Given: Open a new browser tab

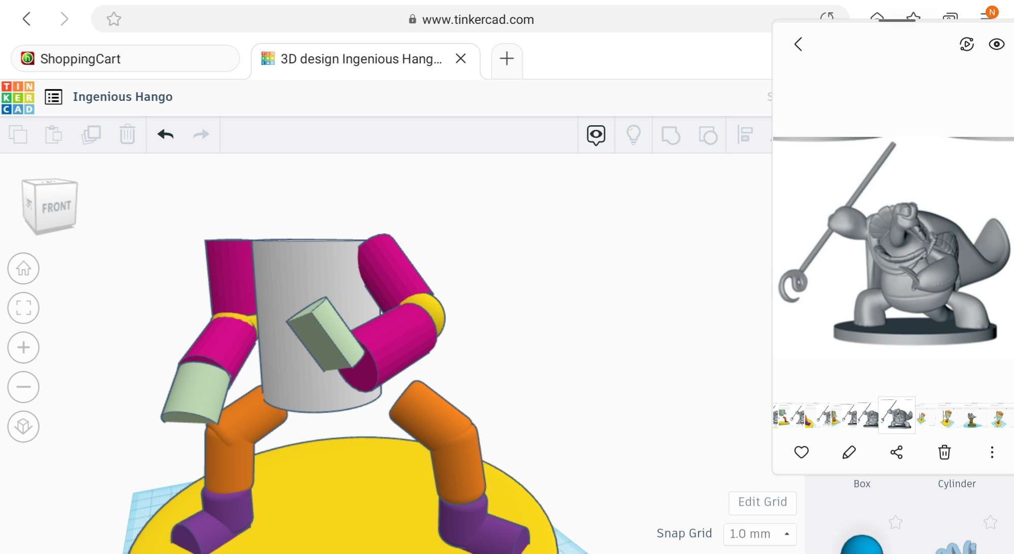Looking at the screenshot, I should pyautogui.click(x=506, y=59).
